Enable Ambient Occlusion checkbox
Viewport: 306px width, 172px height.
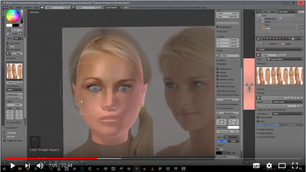tap(218, 86)
